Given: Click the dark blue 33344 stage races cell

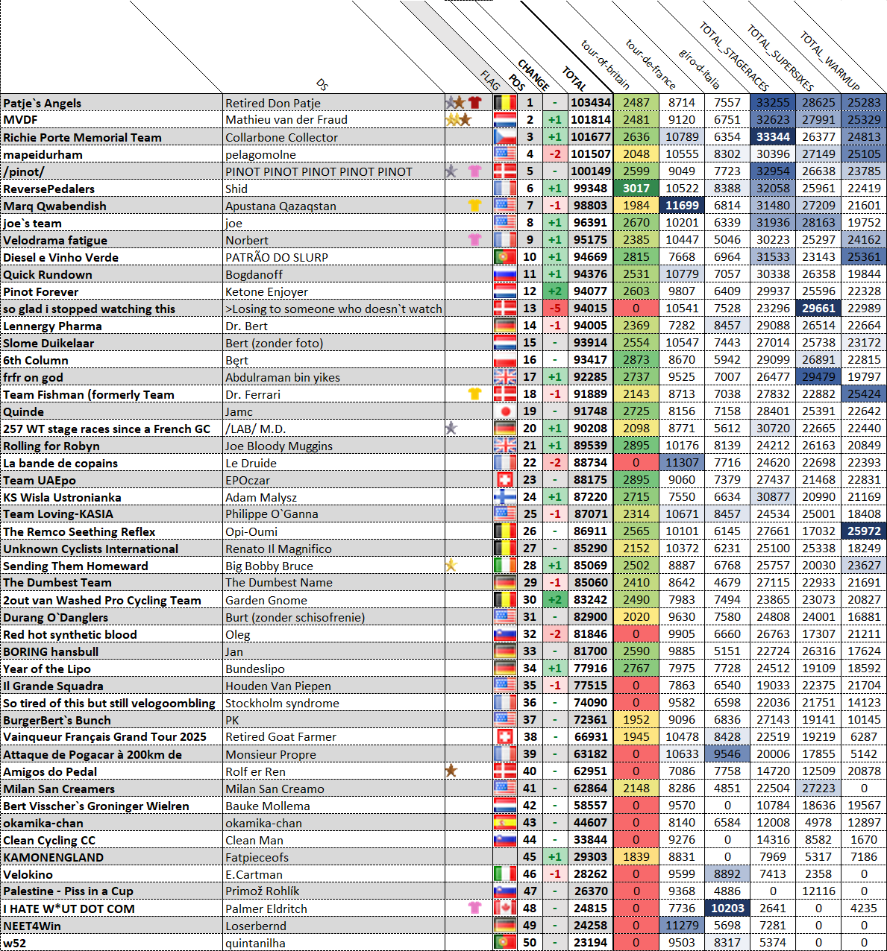Looking at the screenshot, I should tap(773, 137).
